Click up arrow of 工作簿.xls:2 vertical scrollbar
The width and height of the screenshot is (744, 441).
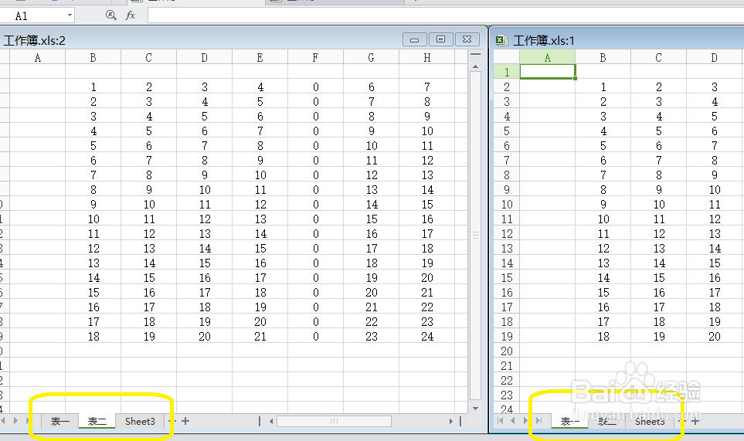click(x=475, y=66)
